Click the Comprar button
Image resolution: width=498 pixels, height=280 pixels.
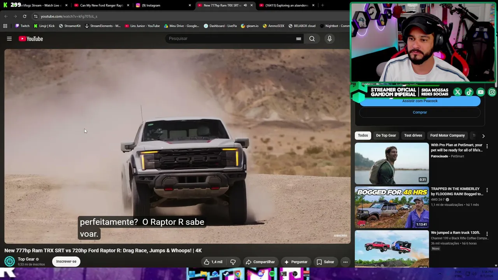tap(420, 112)
